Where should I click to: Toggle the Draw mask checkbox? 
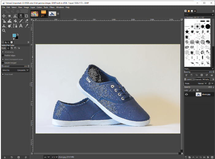click(x=3, y=74)
